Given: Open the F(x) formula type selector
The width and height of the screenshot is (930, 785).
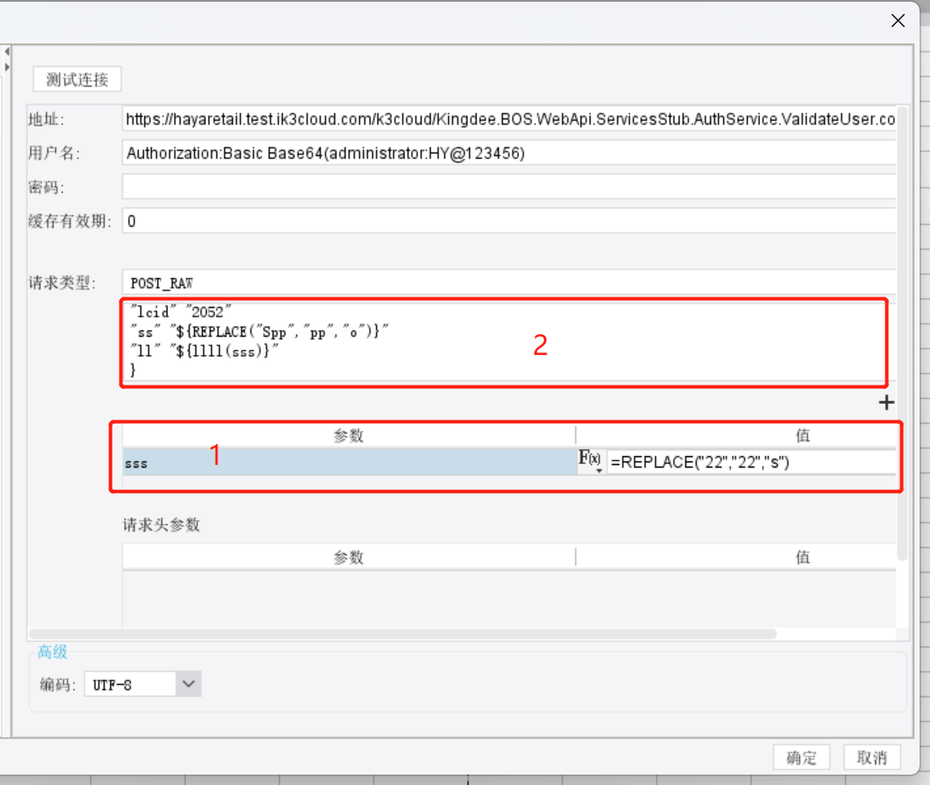Looking at the screenshot, I should click(x=590, y=461).
